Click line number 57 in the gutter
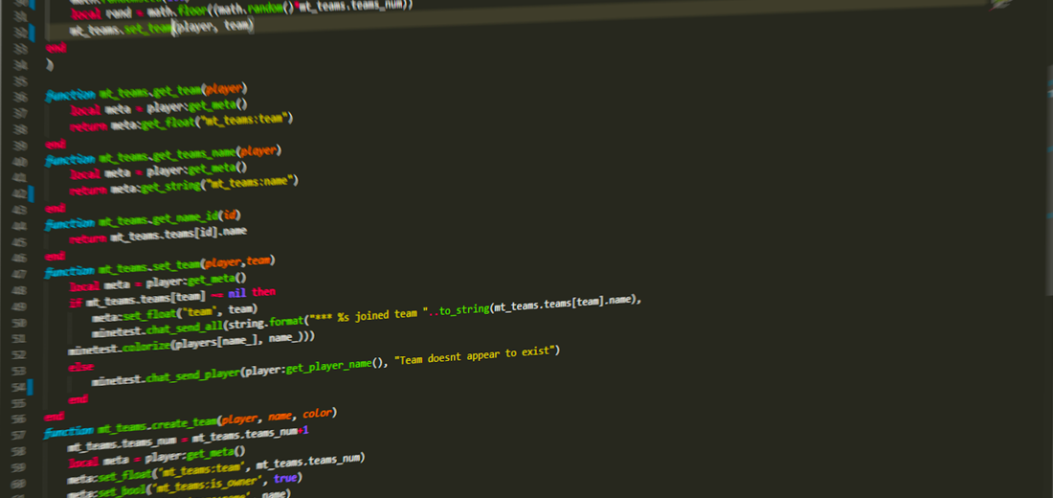 (16, 434)
